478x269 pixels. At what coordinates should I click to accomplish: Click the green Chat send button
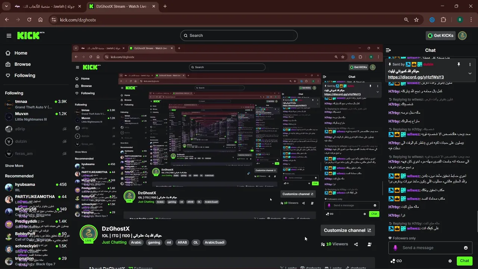click(x=465, y=261)
